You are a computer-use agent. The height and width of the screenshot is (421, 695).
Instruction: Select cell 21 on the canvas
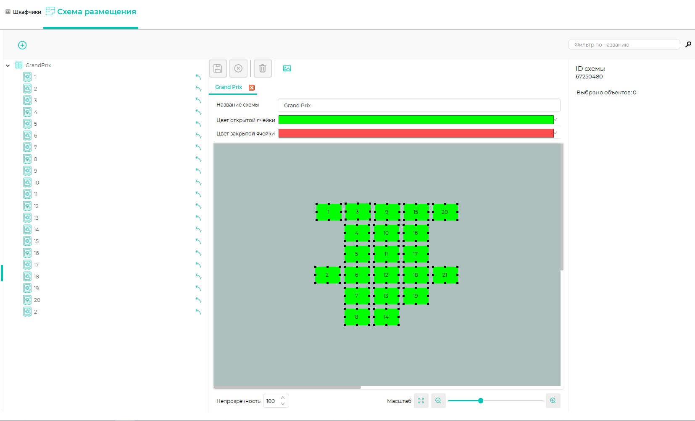pos(445,275)
